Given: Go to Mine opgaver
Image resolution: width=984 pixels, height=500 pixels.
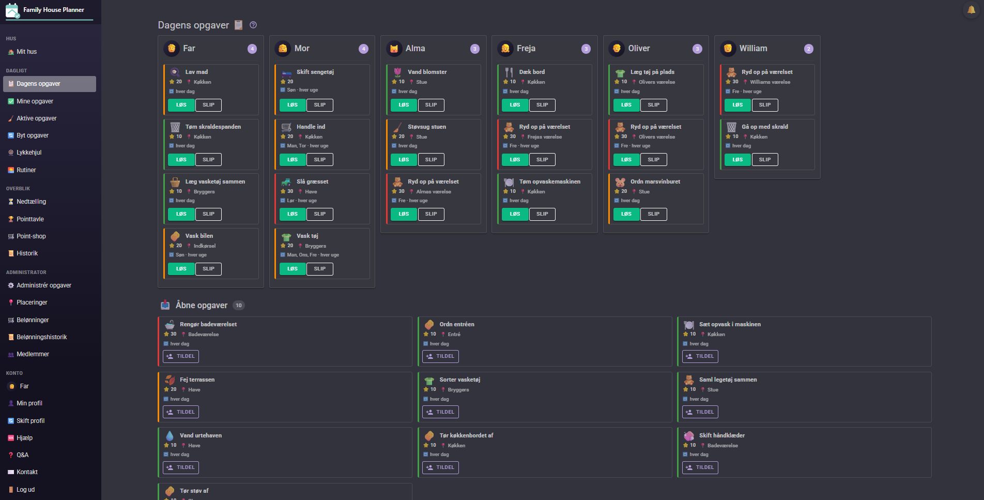Looking at the screenshot, I should pyautogui.click(x=50, y=101).
